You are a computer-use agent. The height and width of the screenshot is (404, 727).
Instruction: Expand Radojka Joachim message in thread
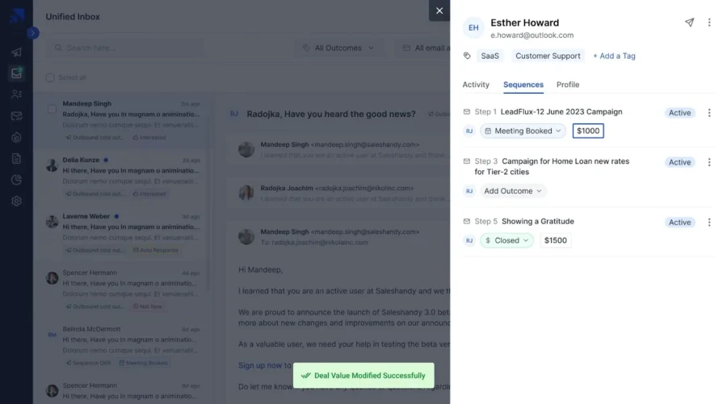338,194
